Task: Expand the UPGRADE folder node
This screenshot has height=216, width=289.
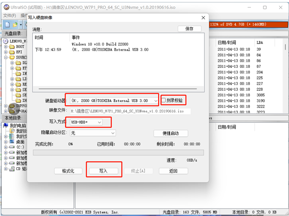Action: (x=6, y=111)
